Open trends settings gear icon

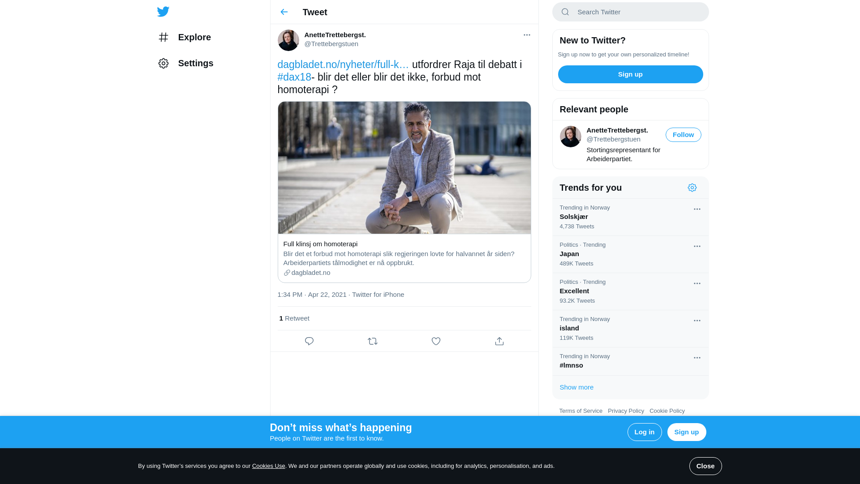[692, 188]
